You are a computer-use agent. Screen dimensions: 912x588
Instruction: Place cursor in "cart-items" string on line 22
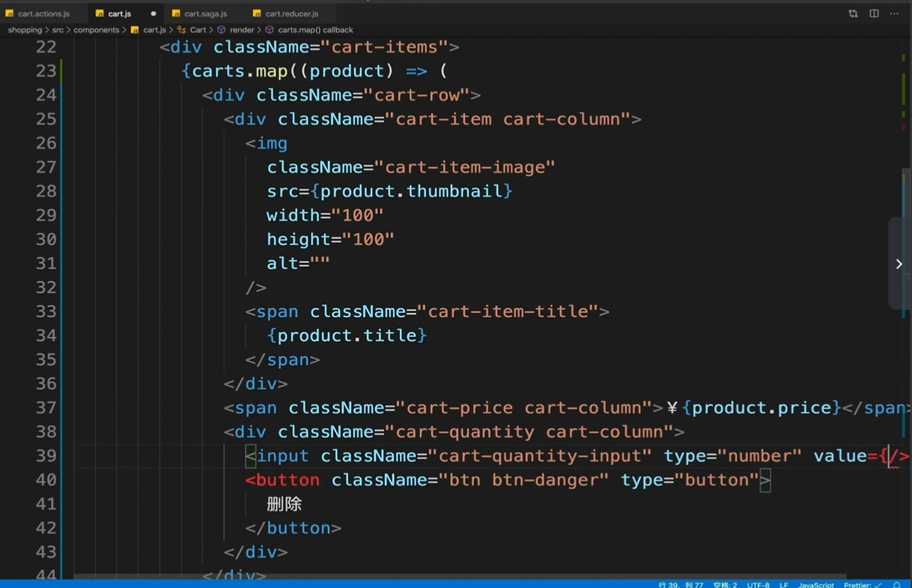click(x=385, y=47)
